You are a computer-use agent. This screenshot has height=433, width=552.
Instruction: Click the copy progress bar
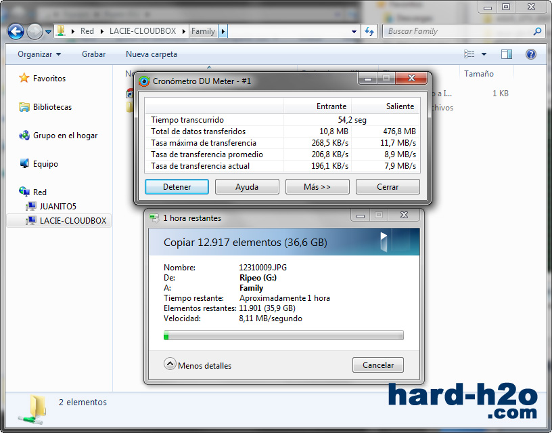pyautogui.click(x=283, y=335)
